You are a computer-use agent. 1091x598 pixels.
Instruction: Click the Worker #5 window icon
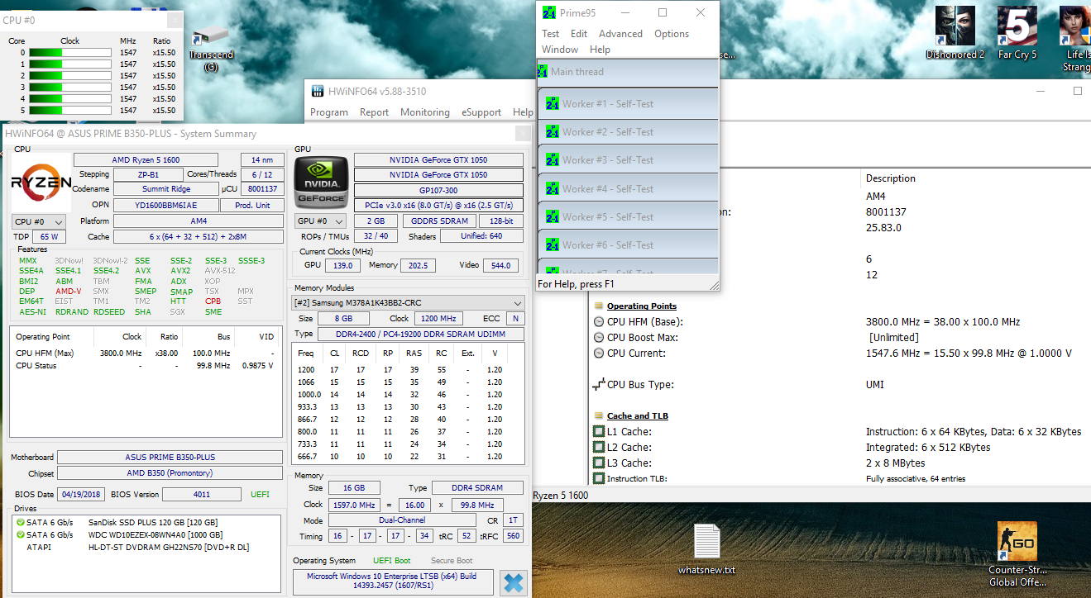pos(554,217)
